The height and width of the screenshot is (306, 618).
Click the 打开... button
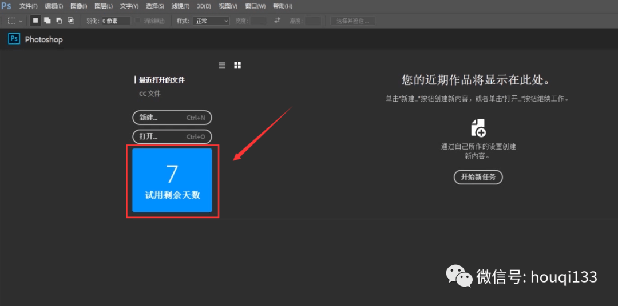click(172, 137)
